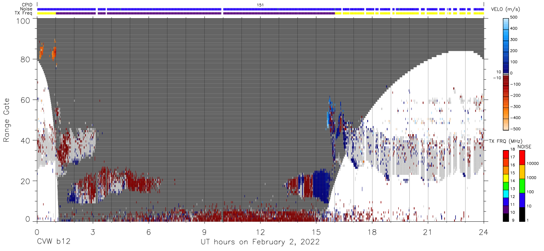Click the CPID row label
544x251 pixels.
27,5
